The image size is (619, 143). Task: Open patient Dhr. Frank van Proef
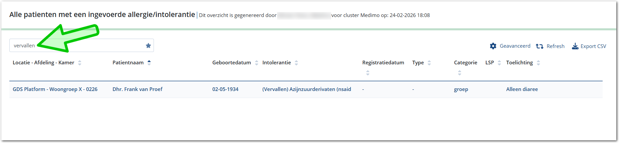pos(138,89)
